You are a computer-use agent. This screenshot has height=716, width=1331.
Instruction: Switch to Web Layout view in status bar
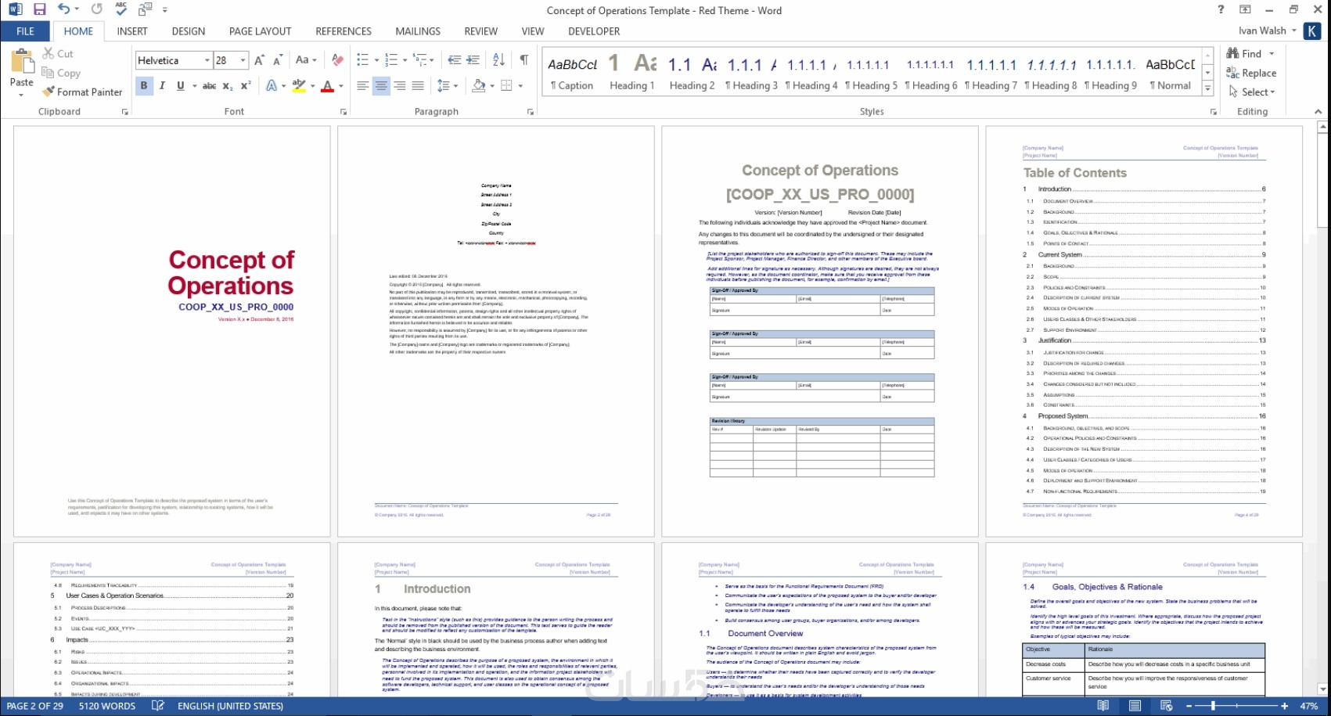[x=1166, y=706]
